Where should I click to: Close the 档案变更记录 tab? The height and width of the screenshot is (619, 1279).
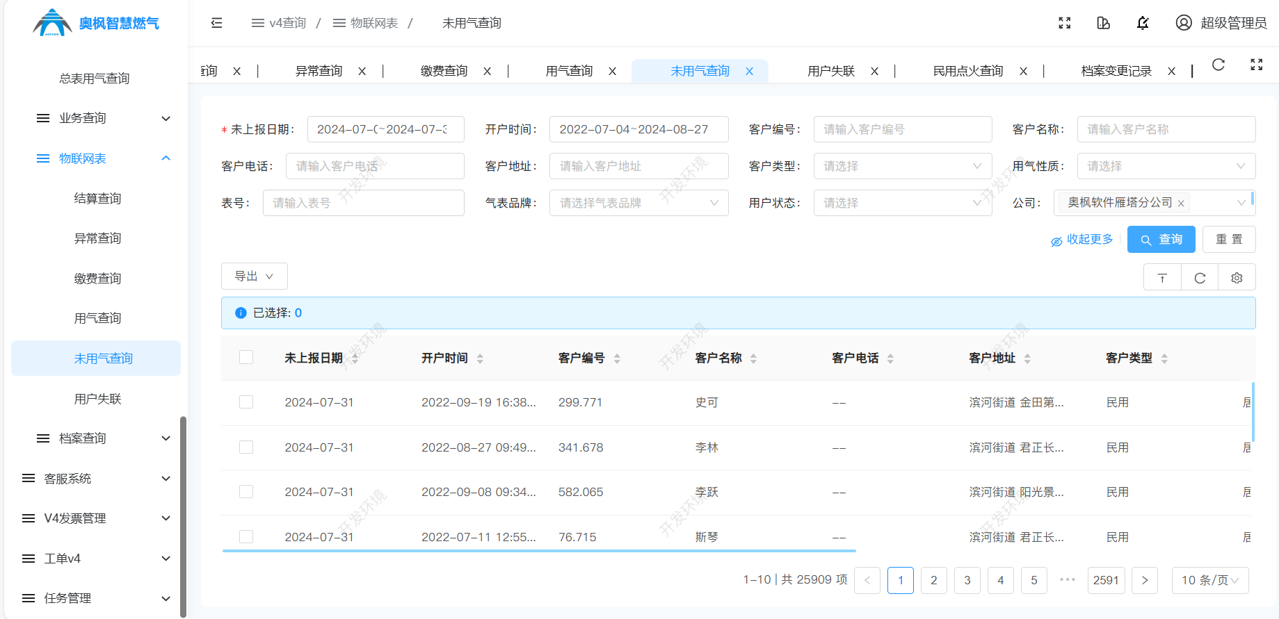tap(1171, 71)
